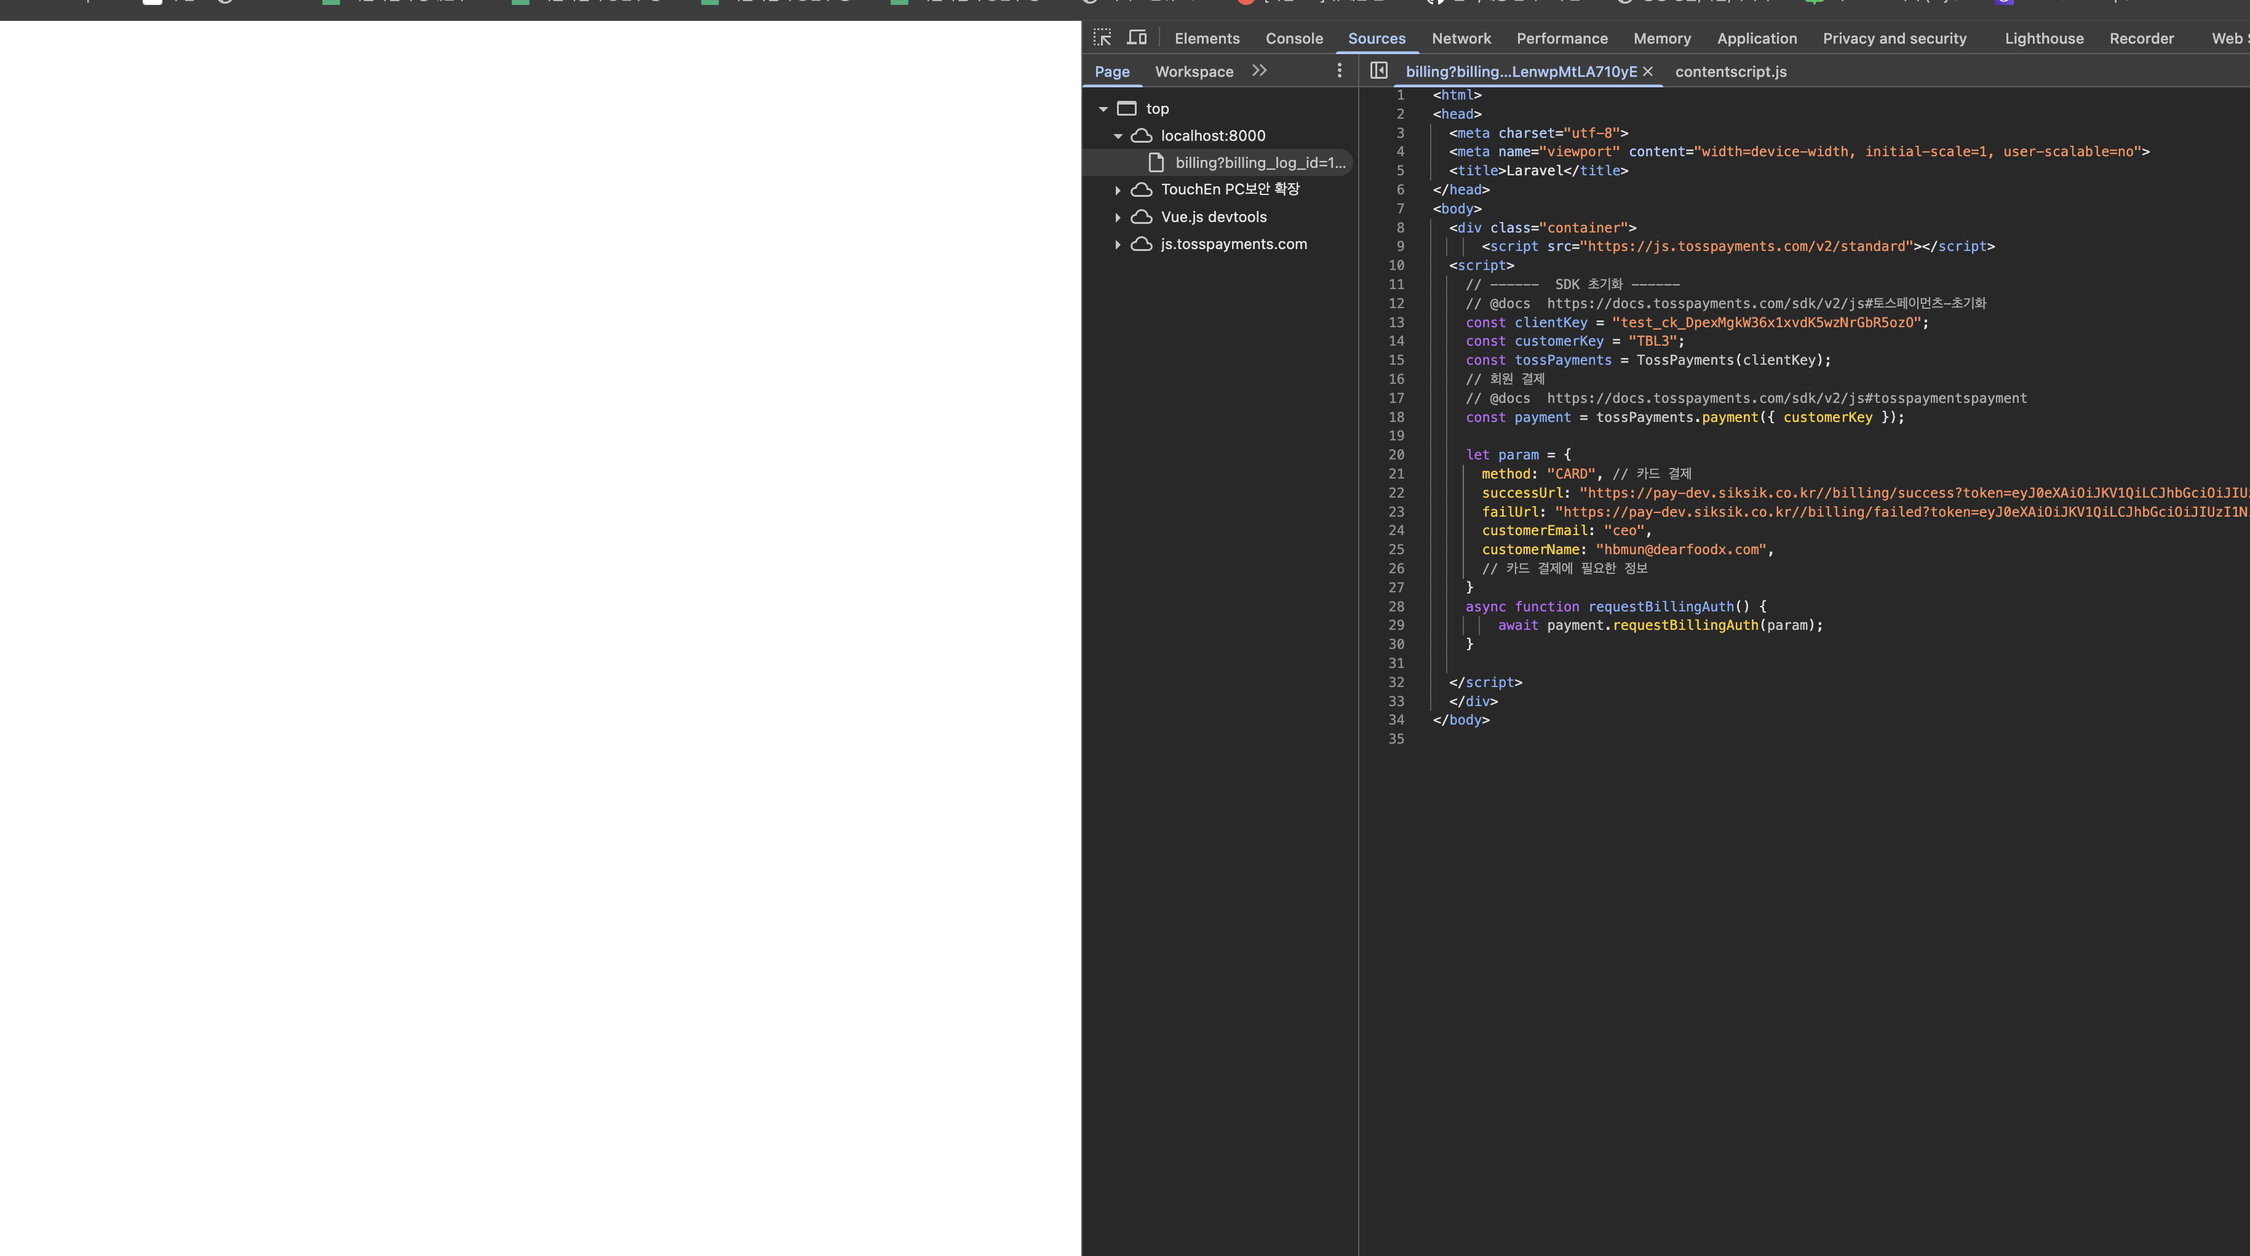Viewport: 2250px width, 1256px height.
Task: Click the localhost:8000 cloud icon
Action: pyautogui.click(x=1142, y=135)
